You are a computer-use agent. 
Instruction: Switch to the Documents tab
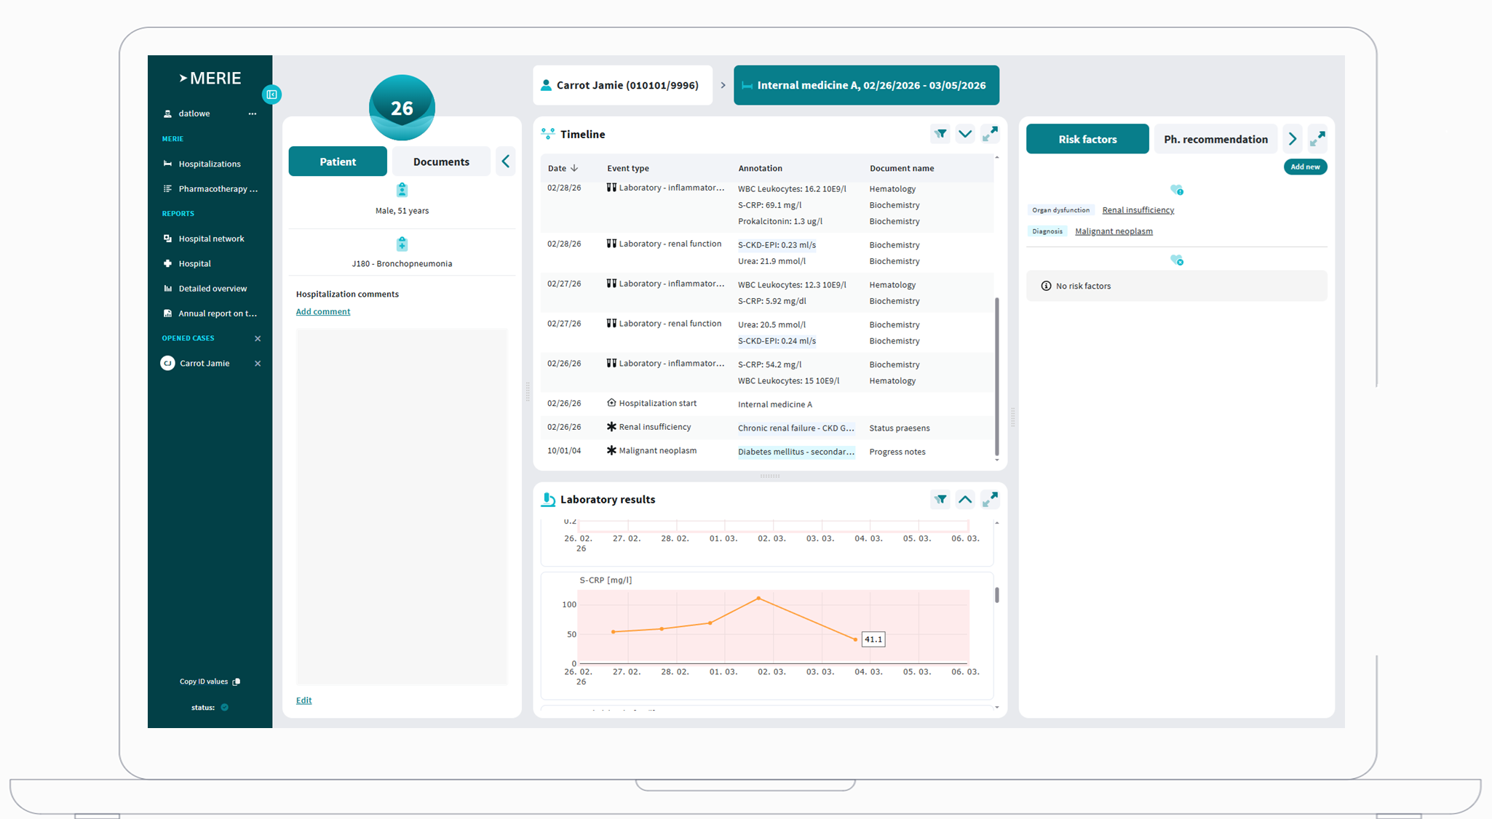pos(441,161)
